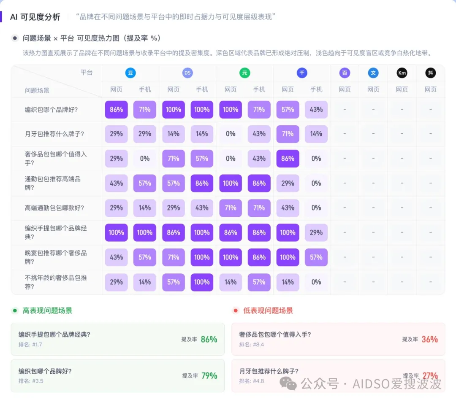Click the 高表现问题场景 heading

pos(47,310)
